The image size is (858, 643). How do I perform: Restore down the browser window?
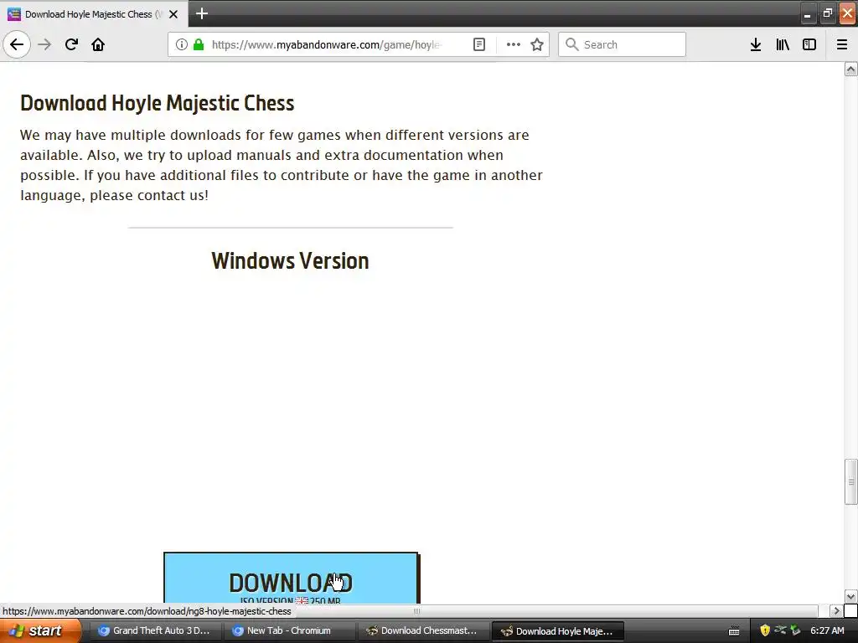[x=827, y=13]
